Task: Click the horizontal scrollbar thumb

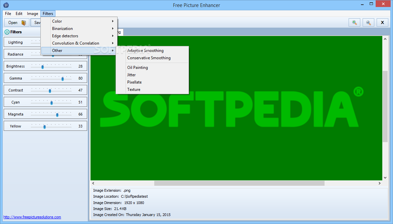Action: coord(239,183)
